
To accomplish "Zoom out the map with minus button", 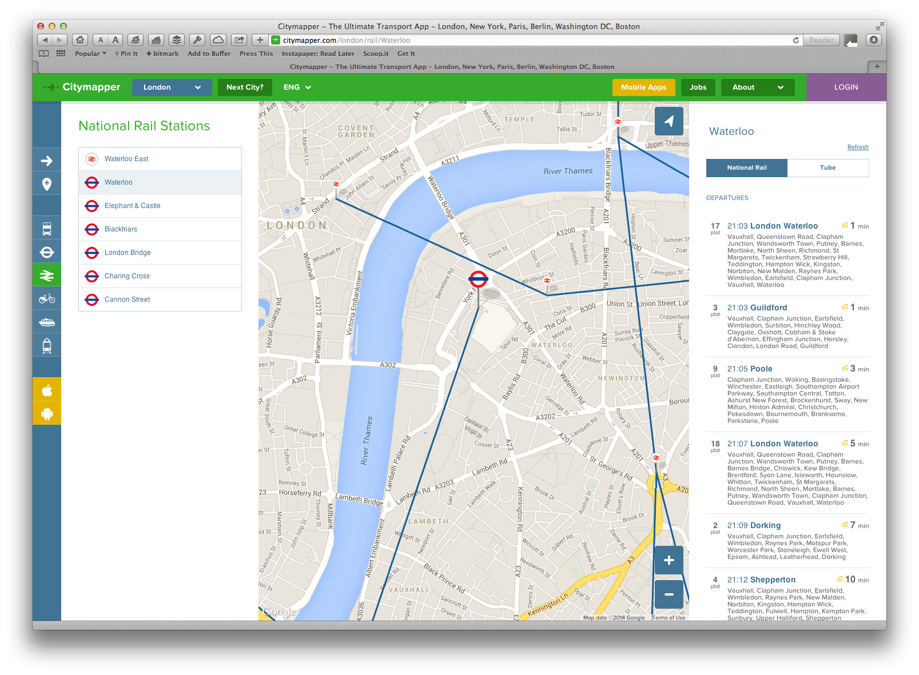I will pos(669,594).
